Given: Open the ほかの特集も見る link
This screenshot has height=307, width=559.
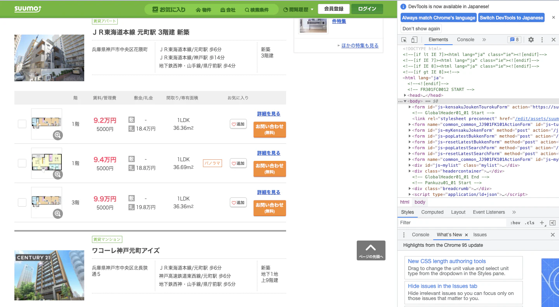Looking at the screenshot, I should [x=360, y=45].
